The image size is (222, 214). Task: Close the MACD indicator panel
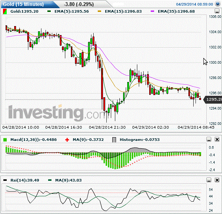point(217,139)
